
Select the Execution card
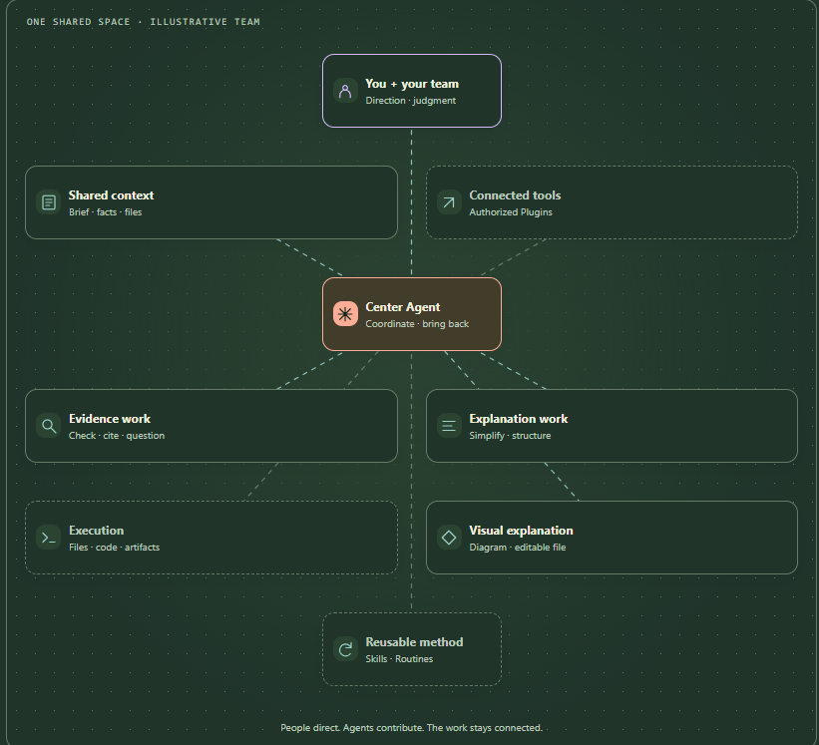click(211, 538)
